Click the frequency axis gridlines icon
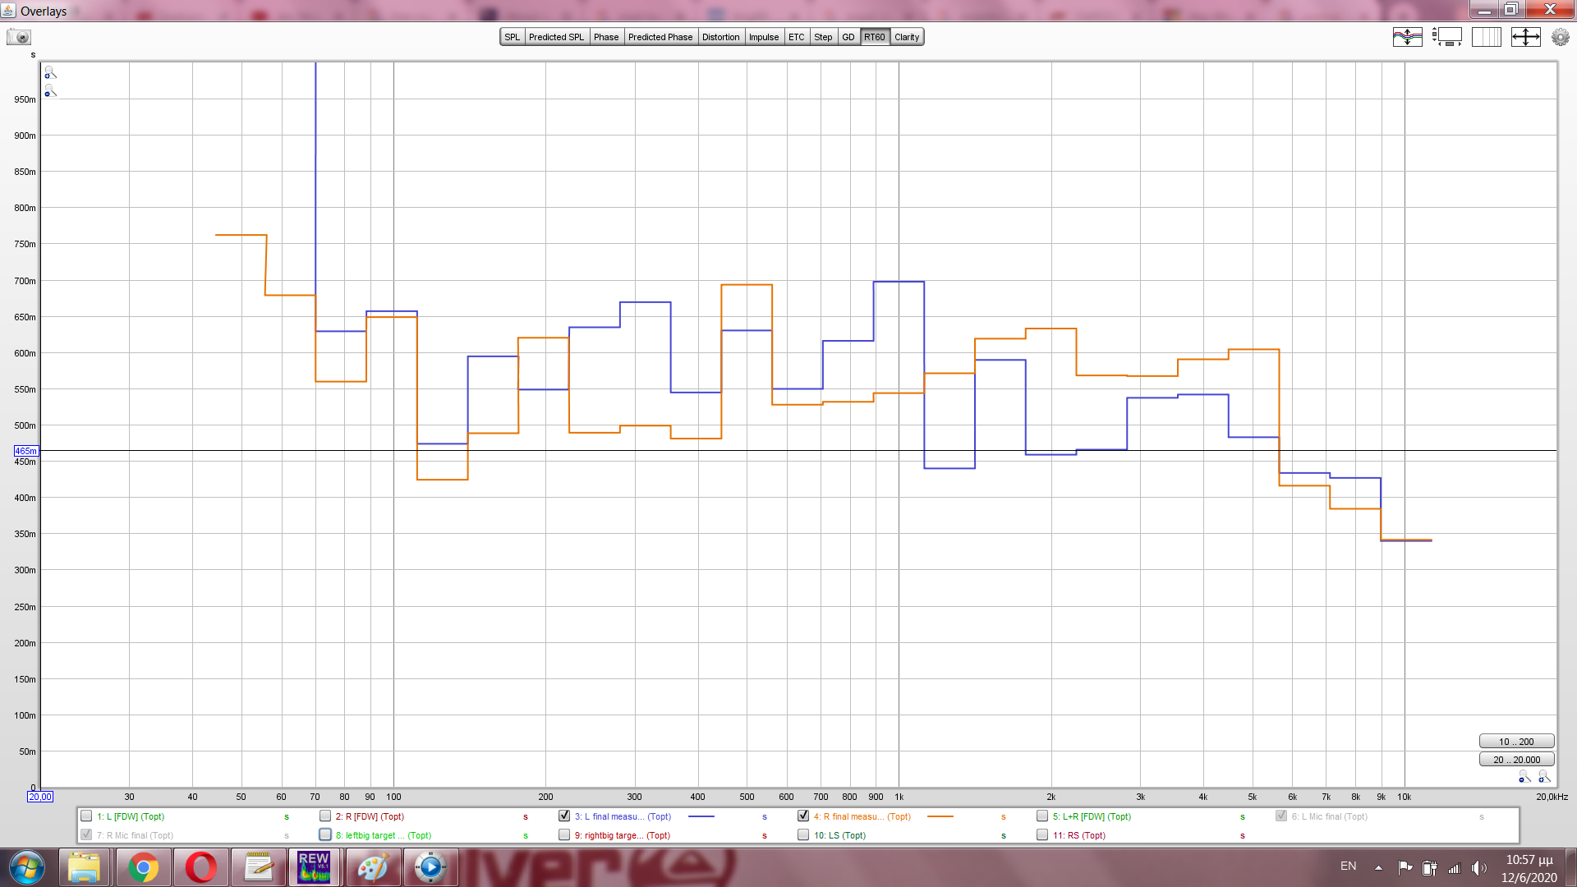The height and width of the screenshot is (887, 1577). pos(1486,37)
